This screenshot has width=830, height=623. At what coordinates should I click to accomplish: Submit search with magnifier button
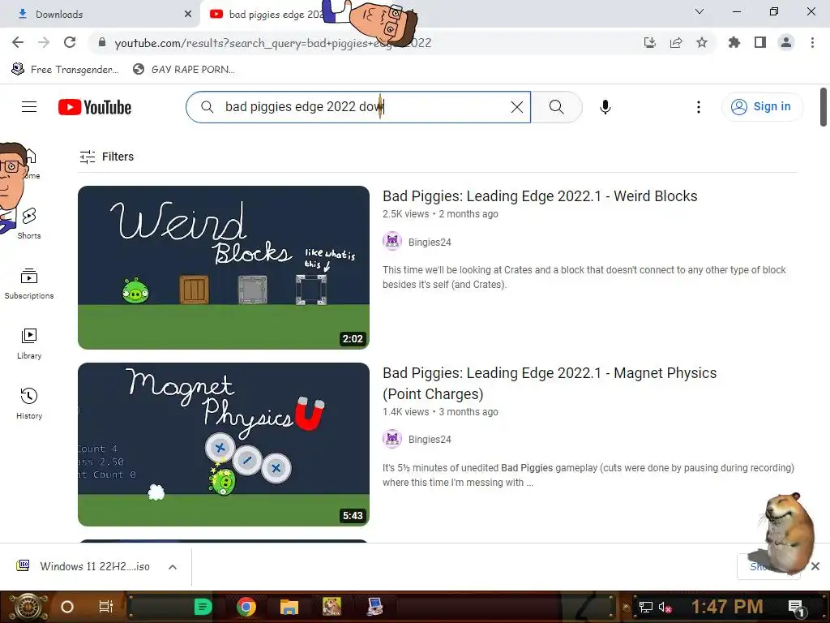pyautogui.click(x=556, y=107)
